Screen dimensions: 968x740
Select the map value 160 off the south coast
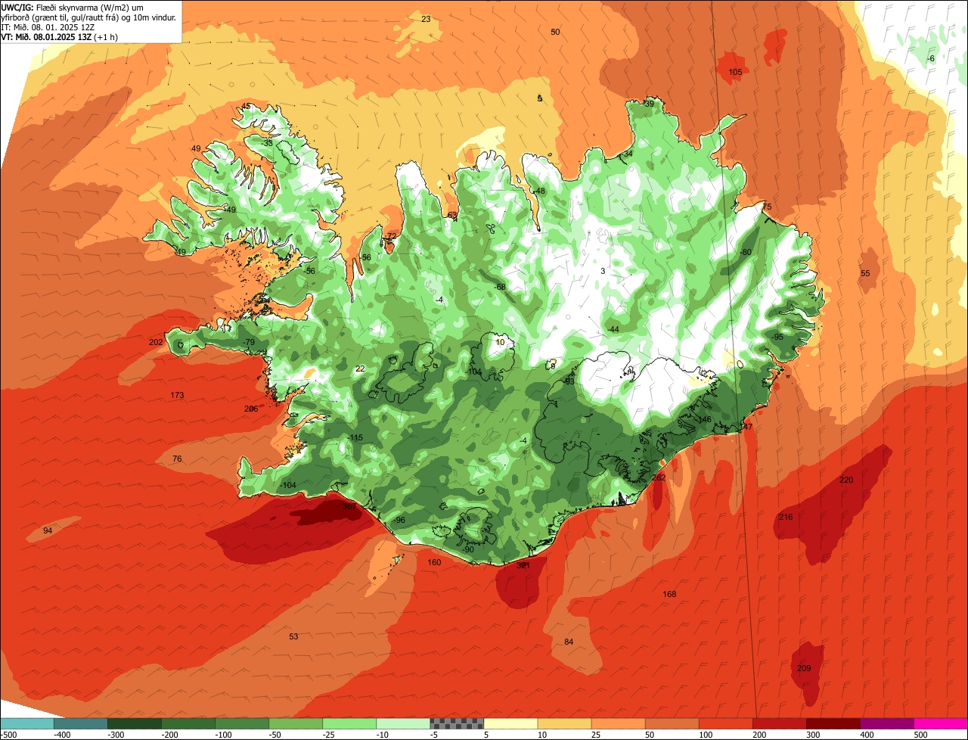[x=434, y=562]
